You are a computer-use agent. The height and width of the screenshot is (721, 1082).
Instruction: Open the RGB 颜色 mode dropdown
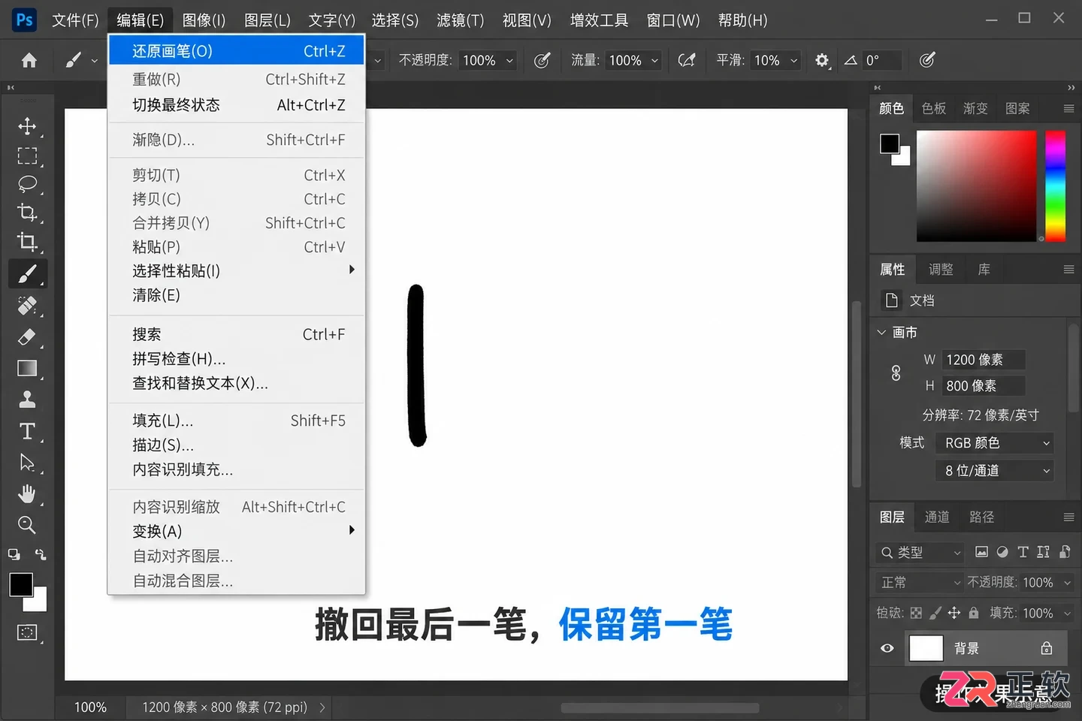pos(995,443)
